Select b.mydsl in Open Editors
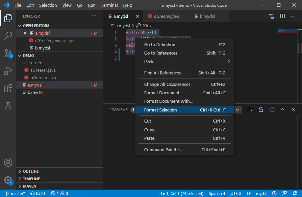This screenshot has height=197, width=302. pos(59,48)
